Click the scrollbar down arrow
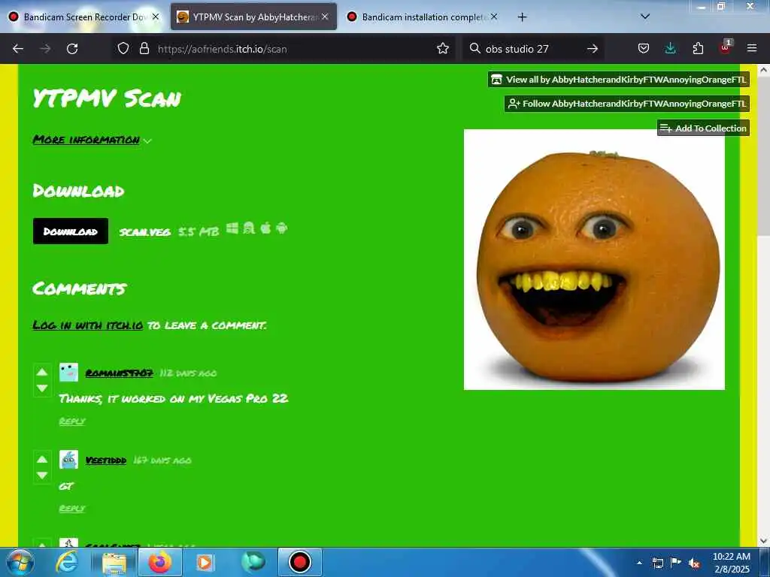770x577 pixels. click(764, 541)
